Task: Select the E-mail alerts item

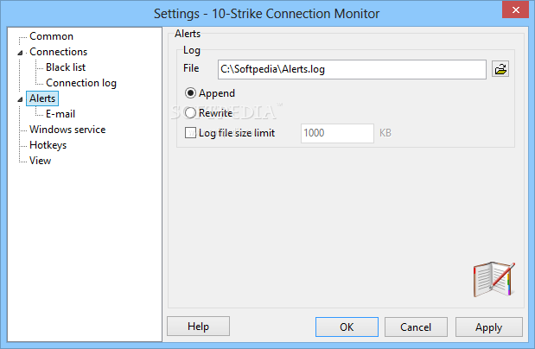Action: tap(61, 114)
